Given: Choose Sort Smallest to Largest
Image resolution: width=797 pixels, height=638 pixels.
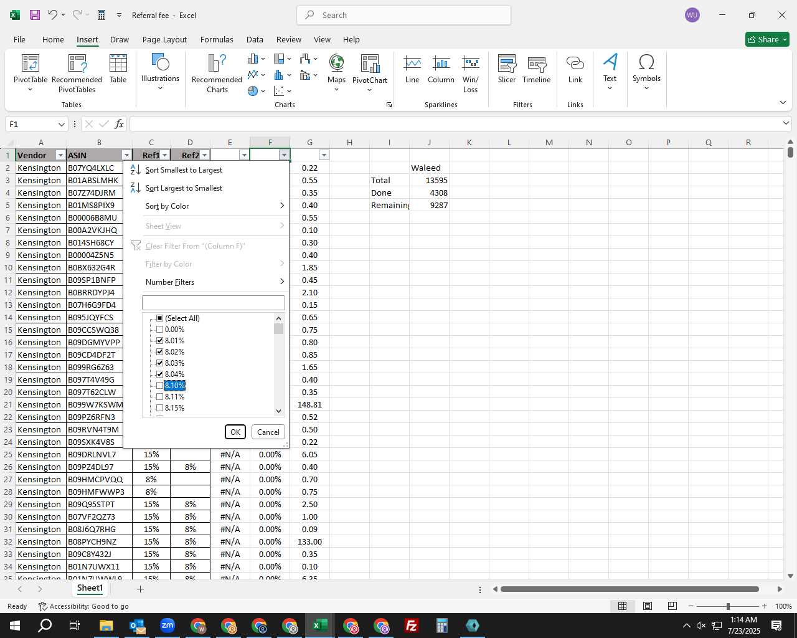Looking at the screenshot, I should tap(206, 170).
